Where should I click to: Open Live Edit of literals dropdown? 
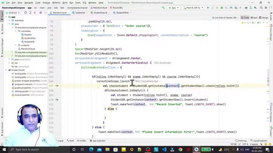click(225, 18)
